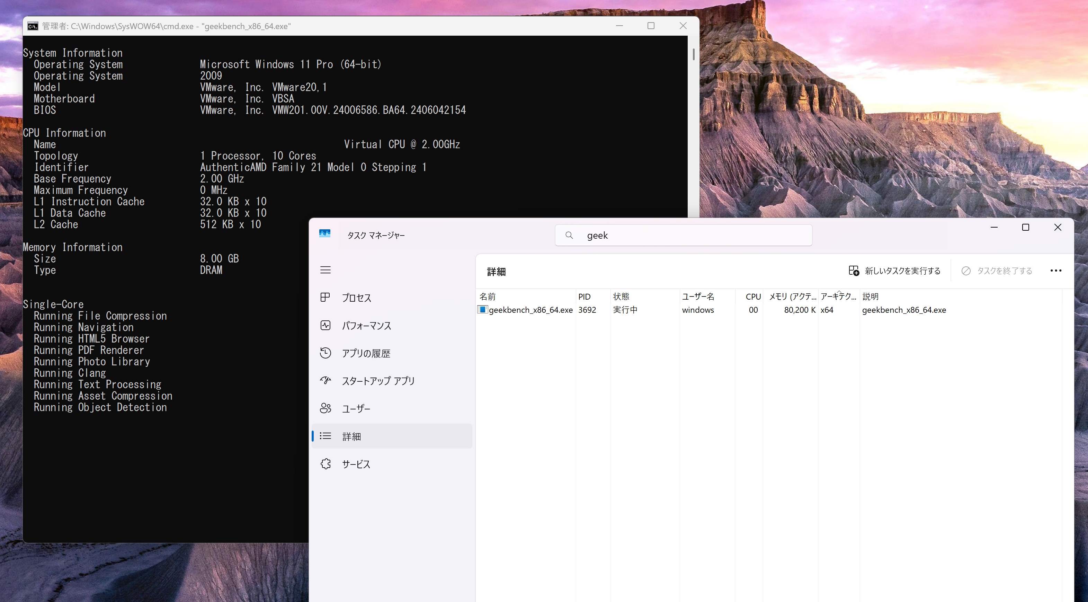
Task: Click the 状態 (Status) column header
Action: (620, 296)
